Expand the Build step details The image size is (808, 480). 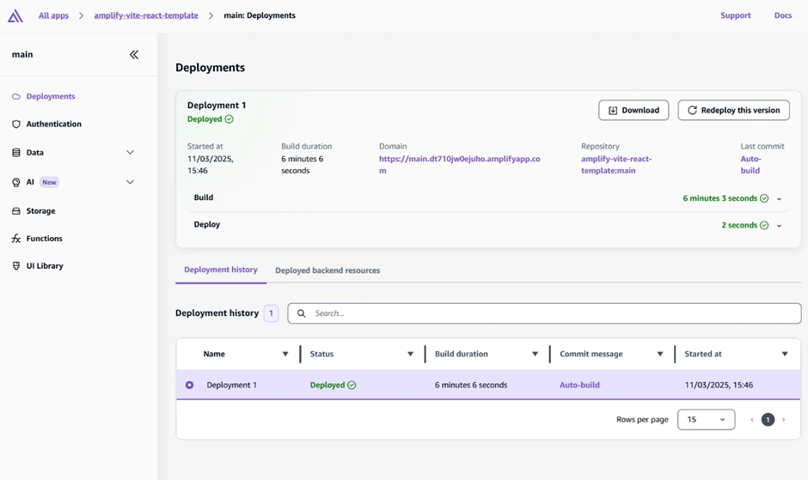point(780,198)
